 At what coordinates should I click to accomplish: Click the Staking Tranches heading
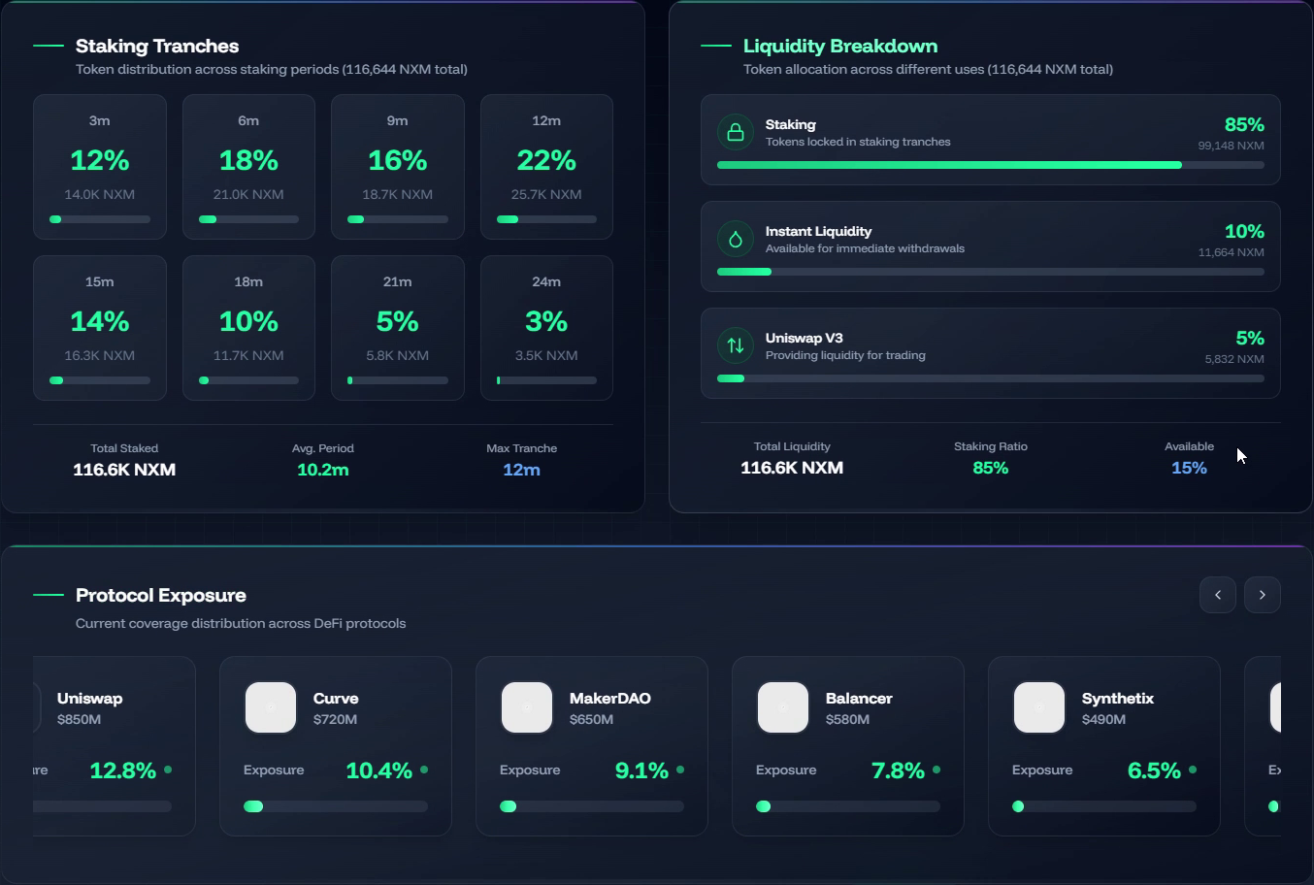[157, 46]
